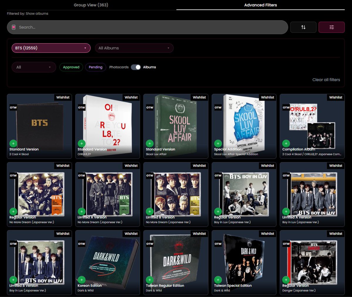This screenshot has width=352, height=297.
Task: Add Danger Japanese Regular Version with plus
Action: (286, 280)
